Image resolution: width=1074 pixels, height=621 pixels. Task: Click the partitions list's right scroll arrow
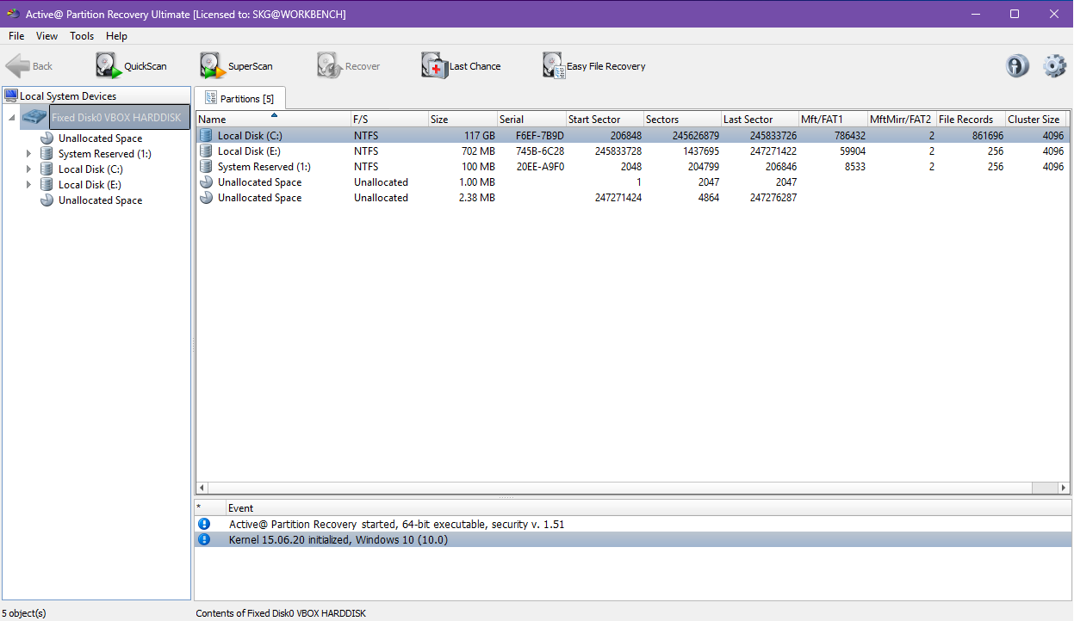tap(1062, 488)
